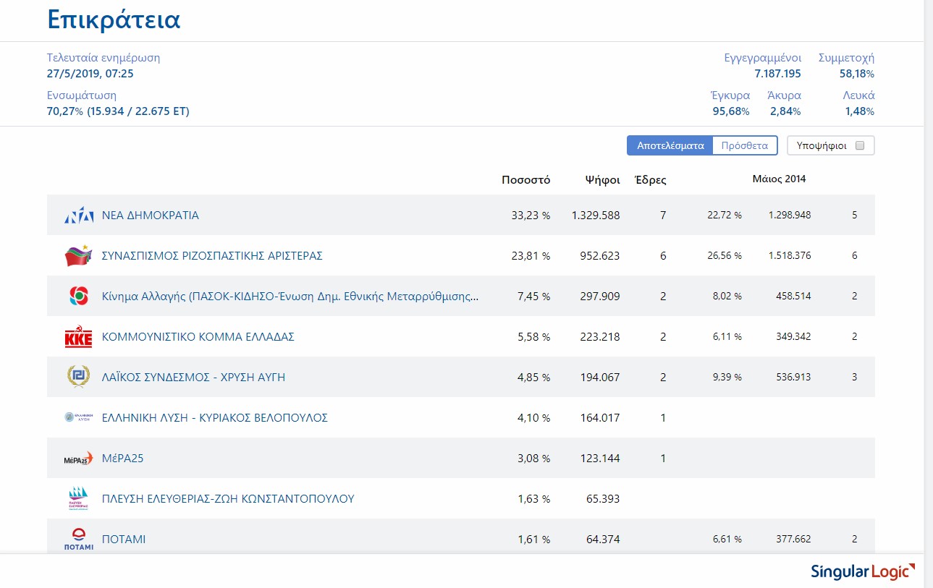
Task: Click the 64.374 votes value
Action: (x=603, y=540)
